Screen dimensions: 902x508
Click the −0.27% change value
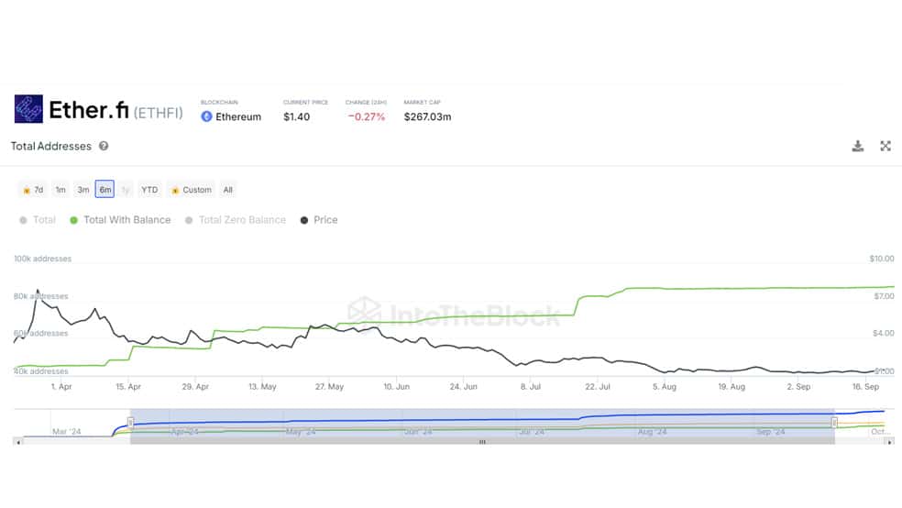(x=366, y=116)
